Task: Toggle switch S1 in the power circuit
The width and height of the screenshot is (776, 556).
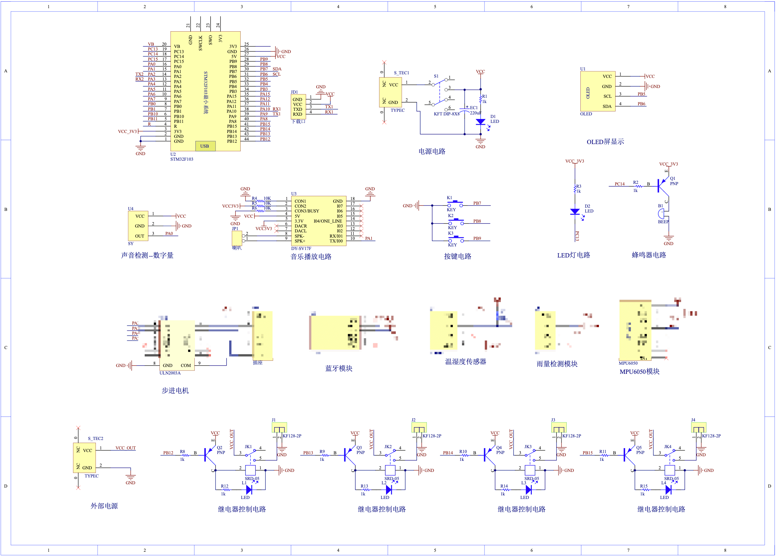Action: tap(439, 83)
